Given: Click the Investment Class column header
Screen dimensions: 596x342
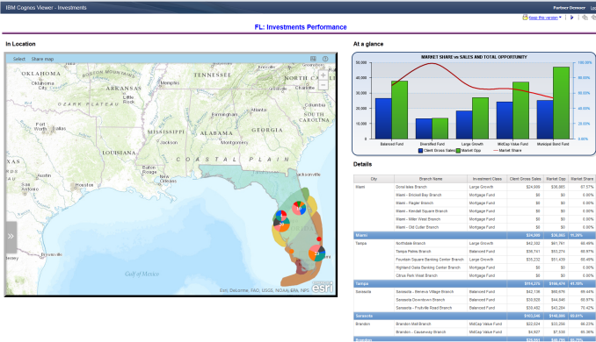Looking at the screenshot, I should (487, 179).
